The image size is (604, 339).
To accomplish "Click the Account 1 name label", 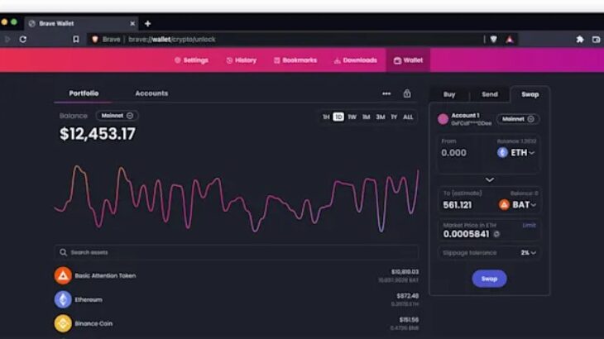I will pos(465,116).
